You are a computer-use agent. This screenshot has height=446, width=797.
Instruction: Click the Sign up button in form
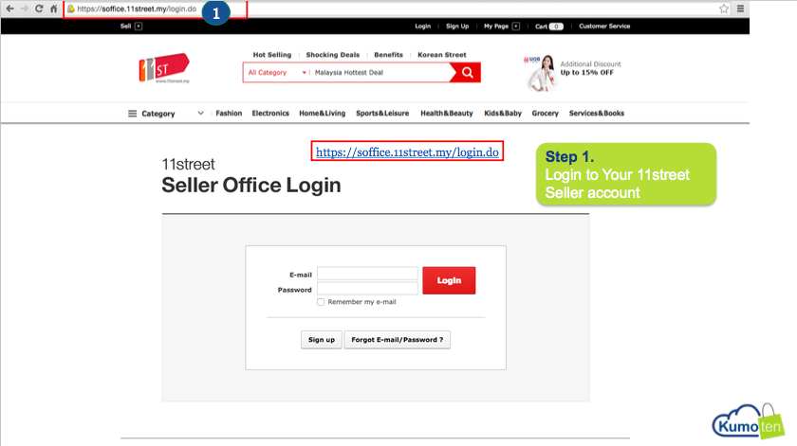(x=322, y=340)
